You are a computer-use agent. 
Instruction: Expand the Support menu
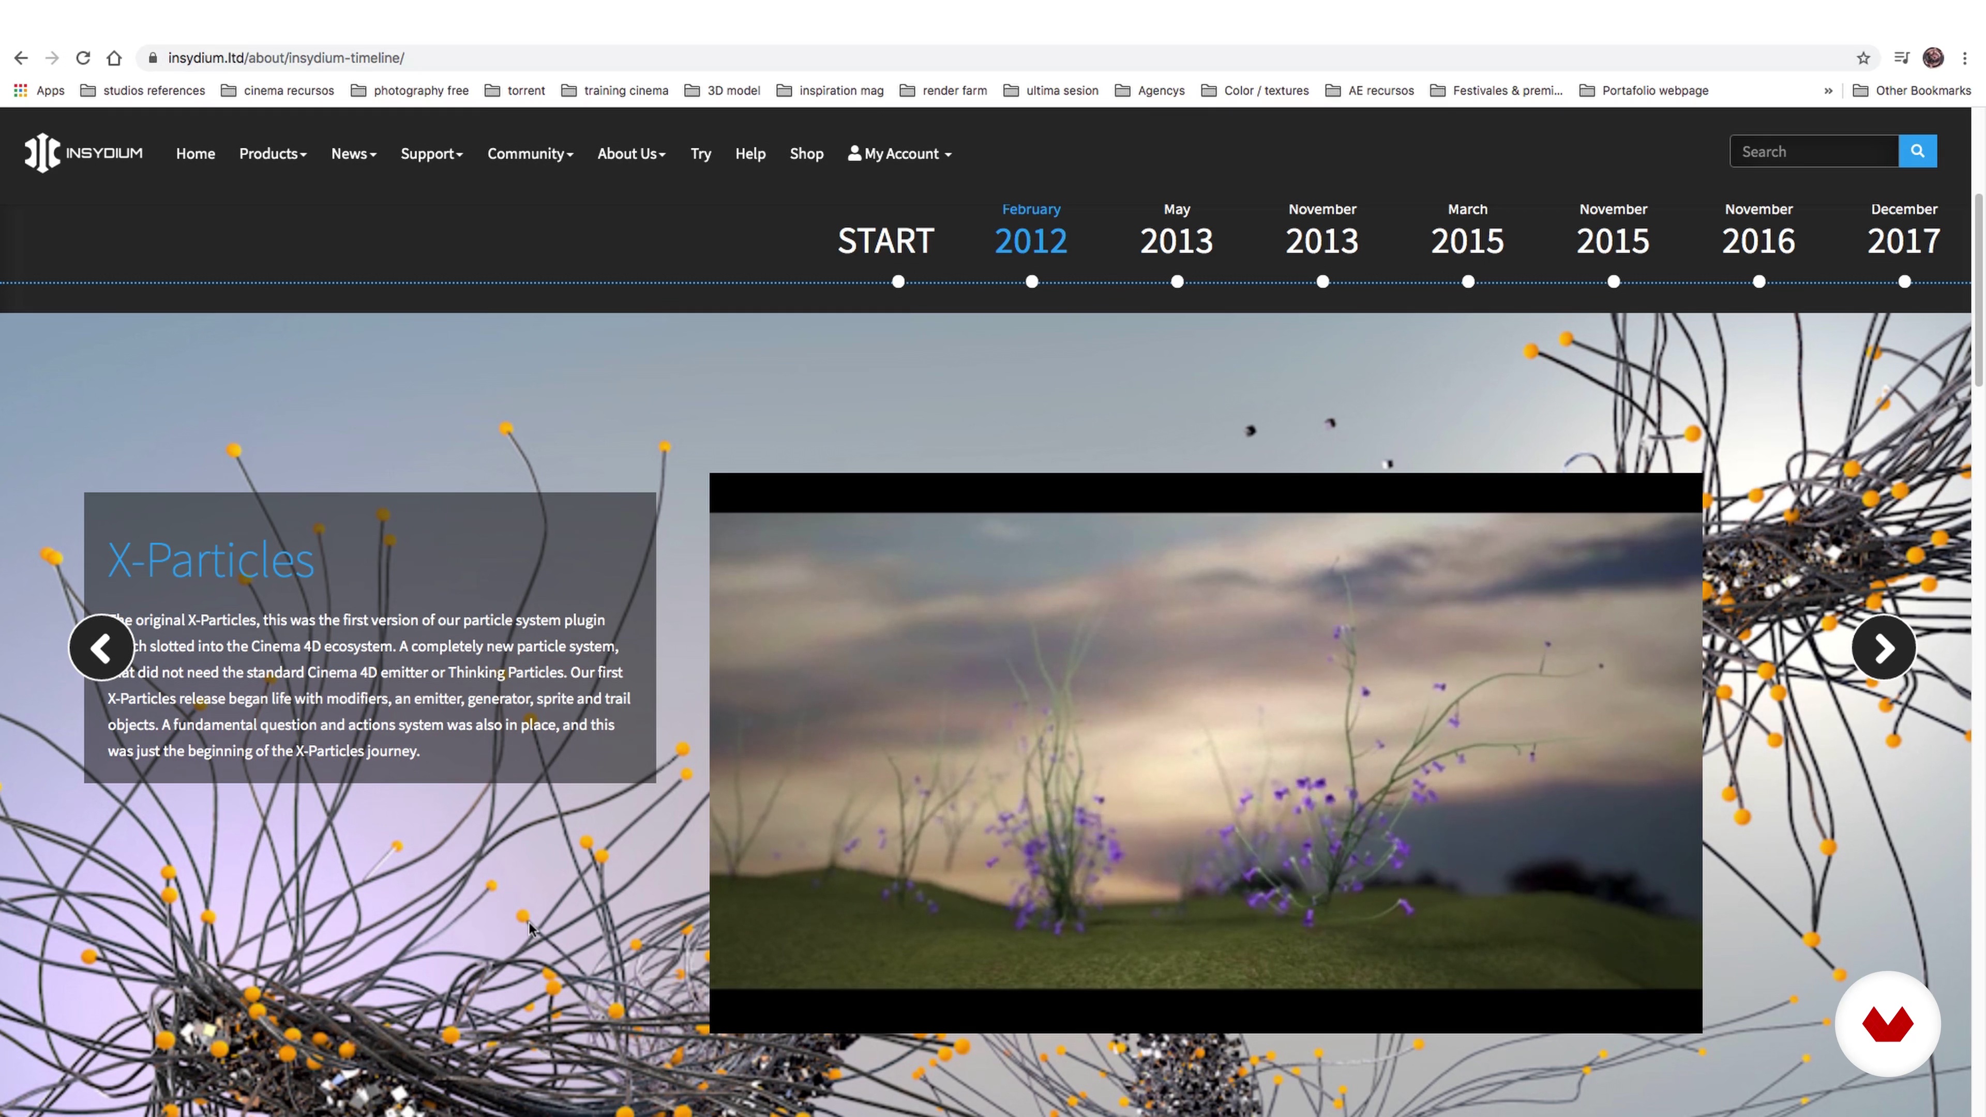[432, 154]
